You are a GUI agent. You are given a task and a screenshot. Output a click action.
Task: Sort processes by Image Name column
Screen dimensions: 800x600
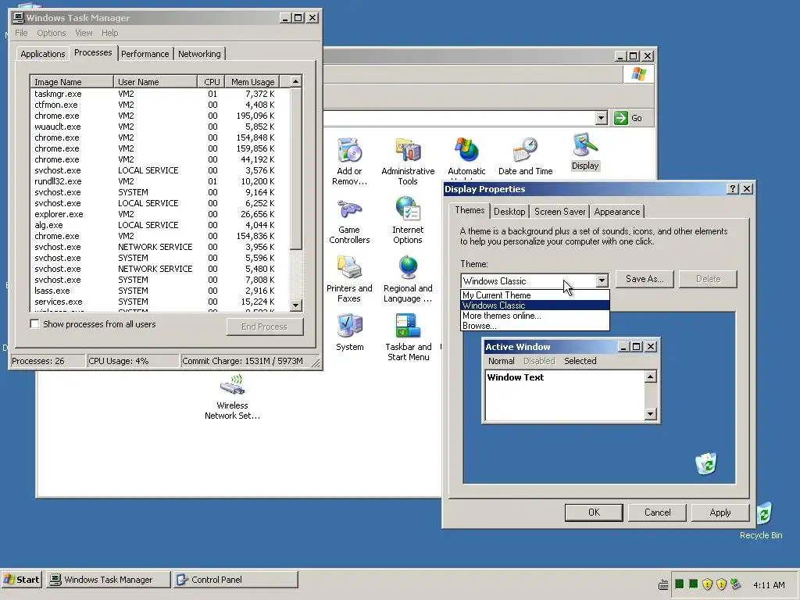(x=72, y=81)
